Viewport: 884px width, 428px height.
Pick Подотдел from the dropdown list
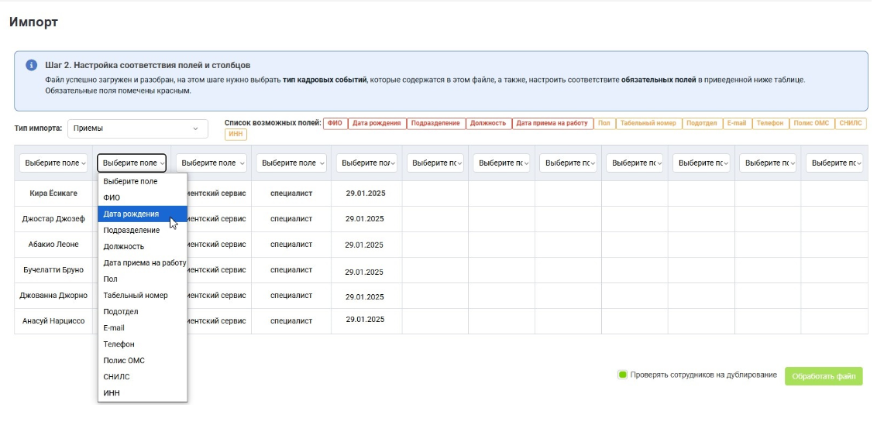(x=143, y=311)
